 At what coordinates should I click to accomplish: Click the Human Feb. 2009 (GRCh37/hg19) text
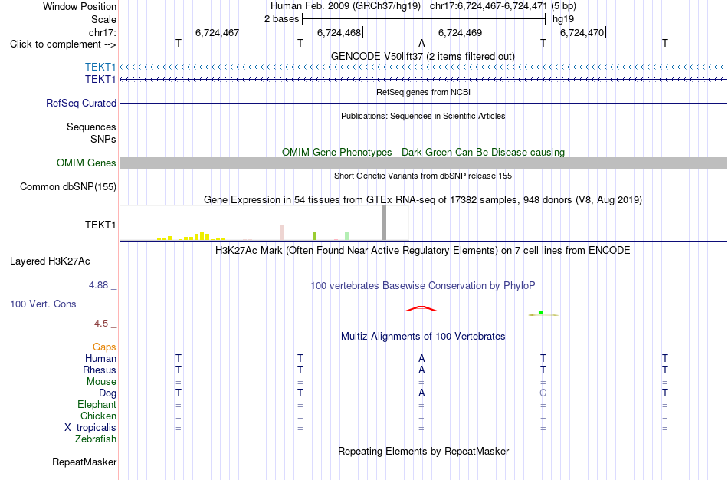coord(346,6)
